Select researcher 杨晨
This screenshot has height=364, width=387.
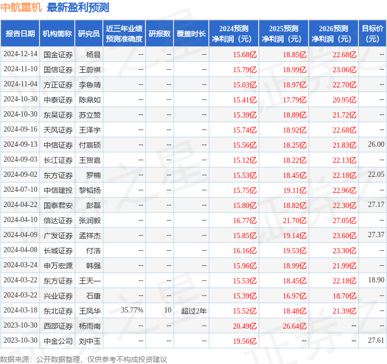(94, 55)
